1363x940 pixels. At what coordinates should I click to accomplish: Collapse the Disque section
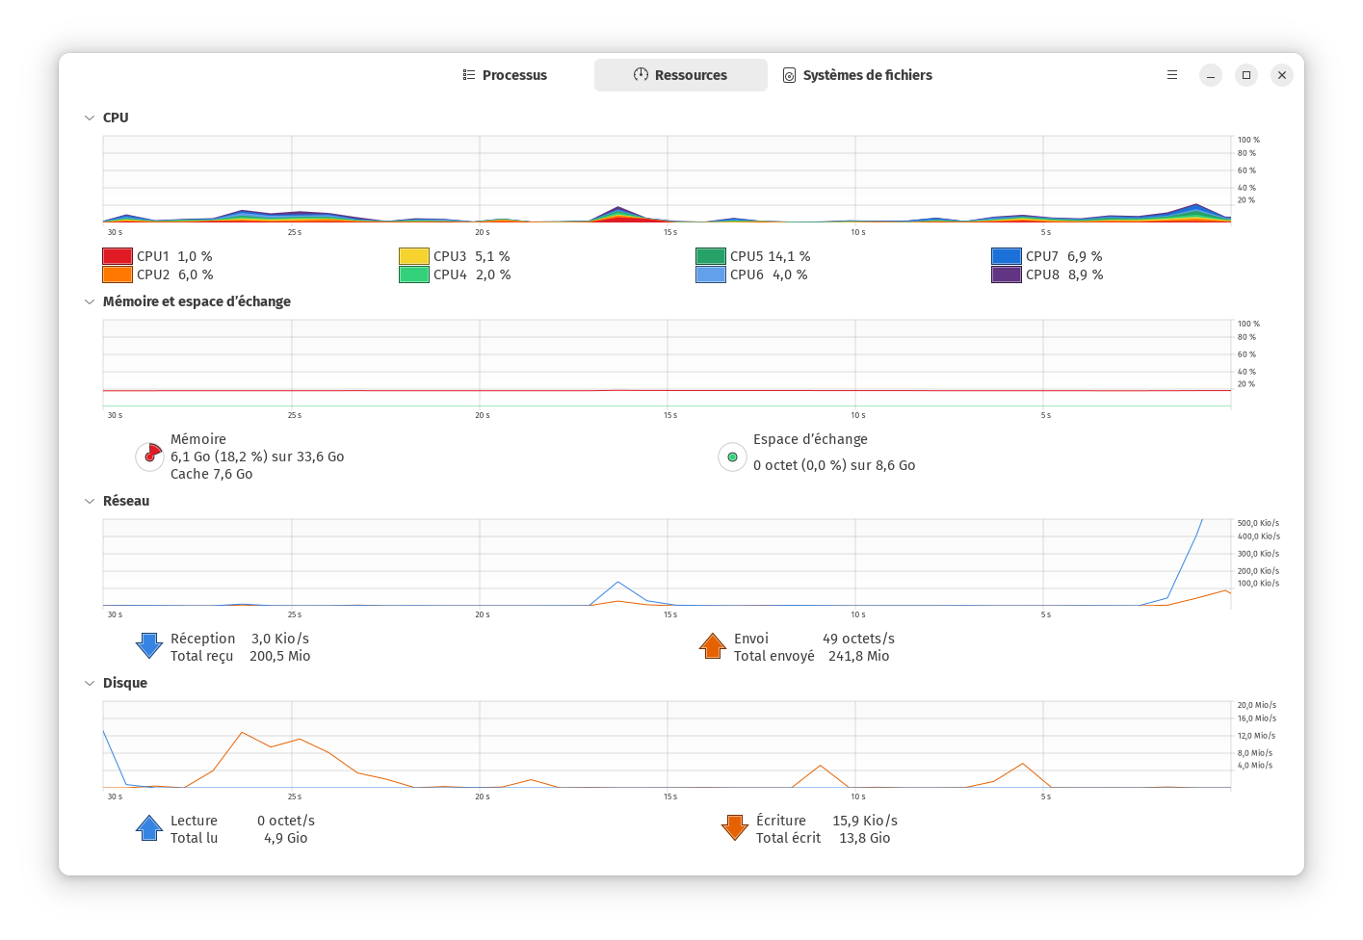pyautogui.click(x=90, y=684)
